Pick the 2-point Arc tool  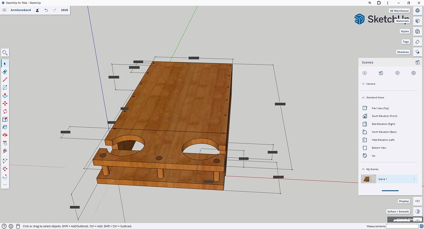point(5,161)
